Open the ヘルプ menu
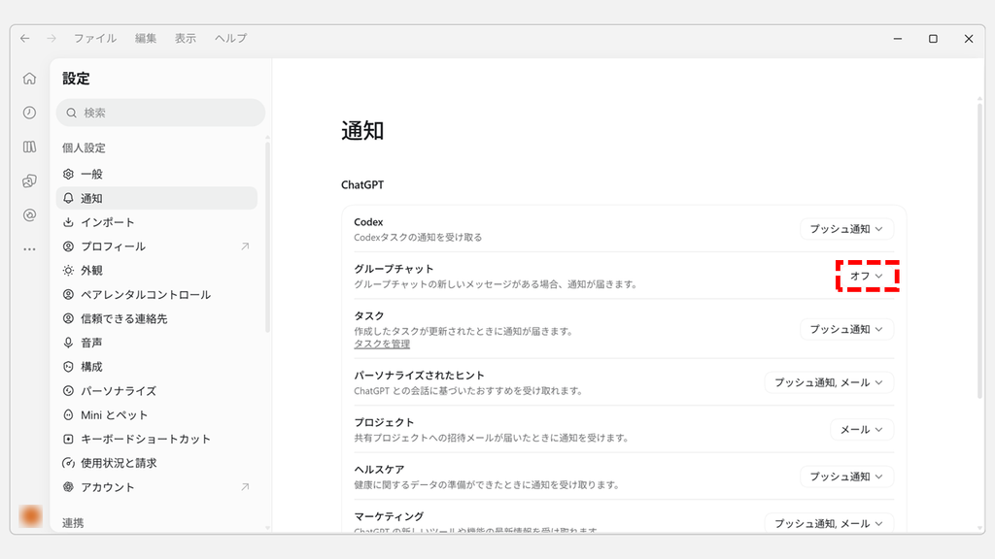The image size is (995, 559). [231, 39]
